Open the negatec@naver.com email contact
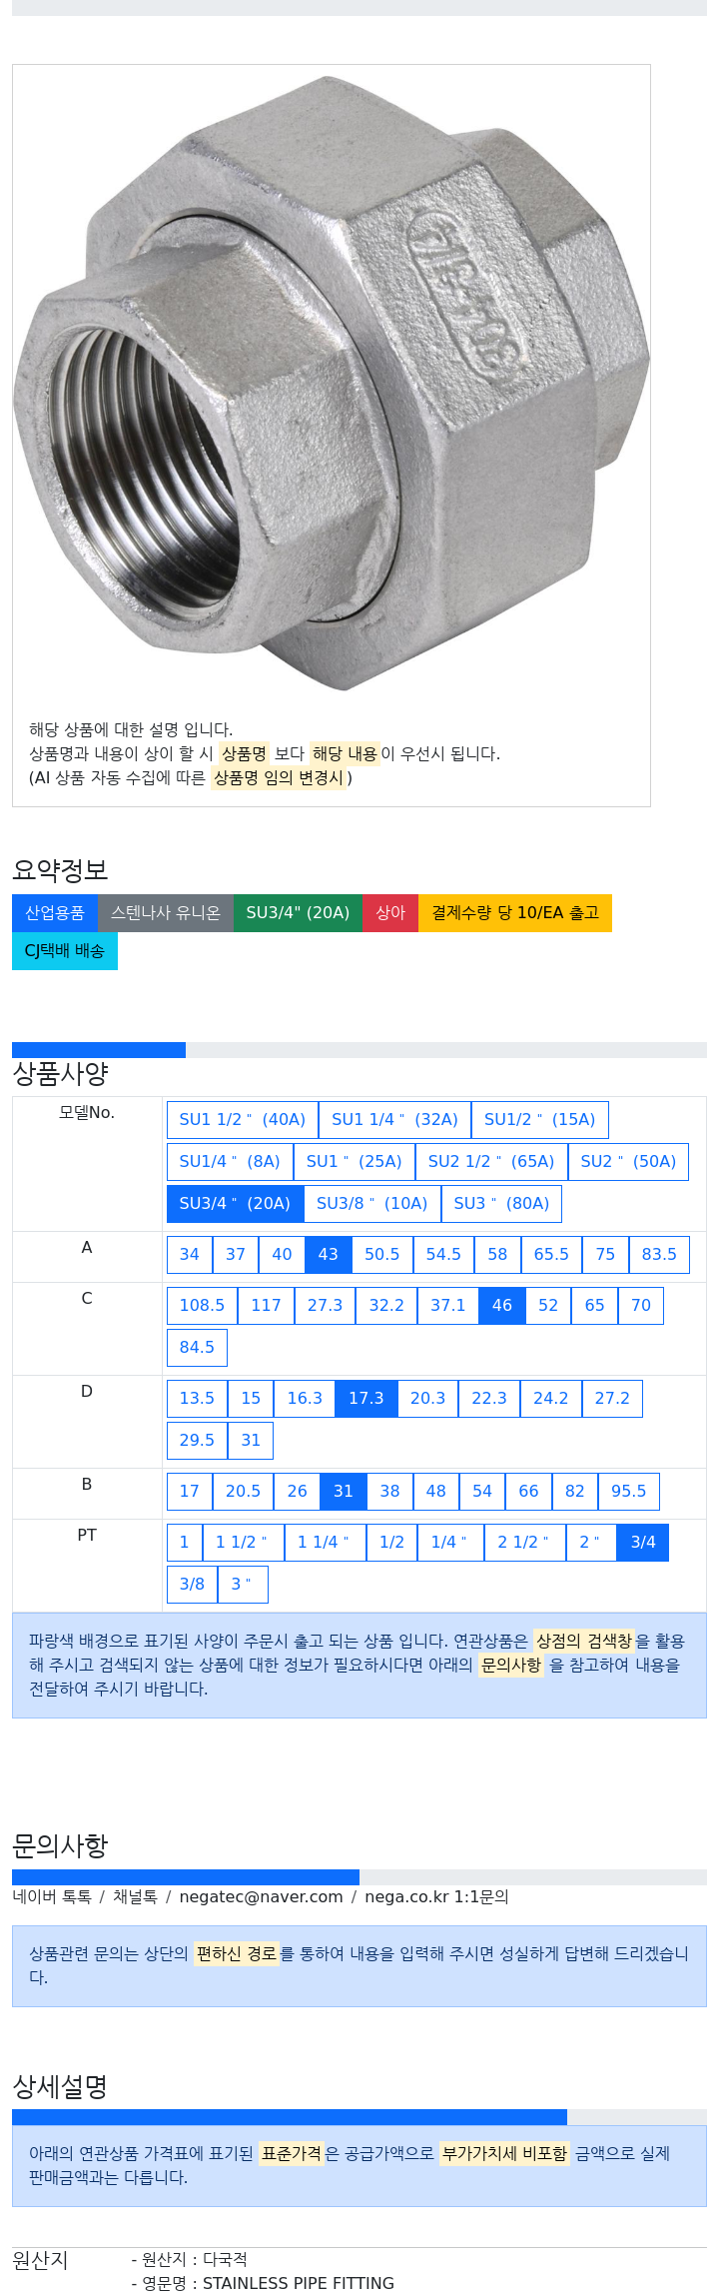This screenshot has height=2296, width=719. tap(261, 1897)
